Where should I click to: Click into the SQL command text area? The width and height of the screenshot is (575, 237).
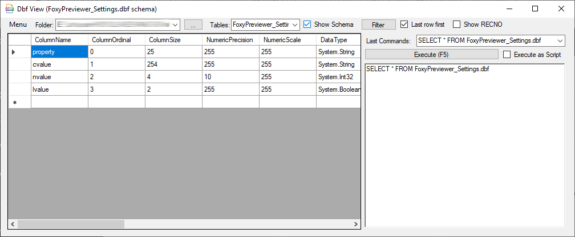click(x=464, y=145)
